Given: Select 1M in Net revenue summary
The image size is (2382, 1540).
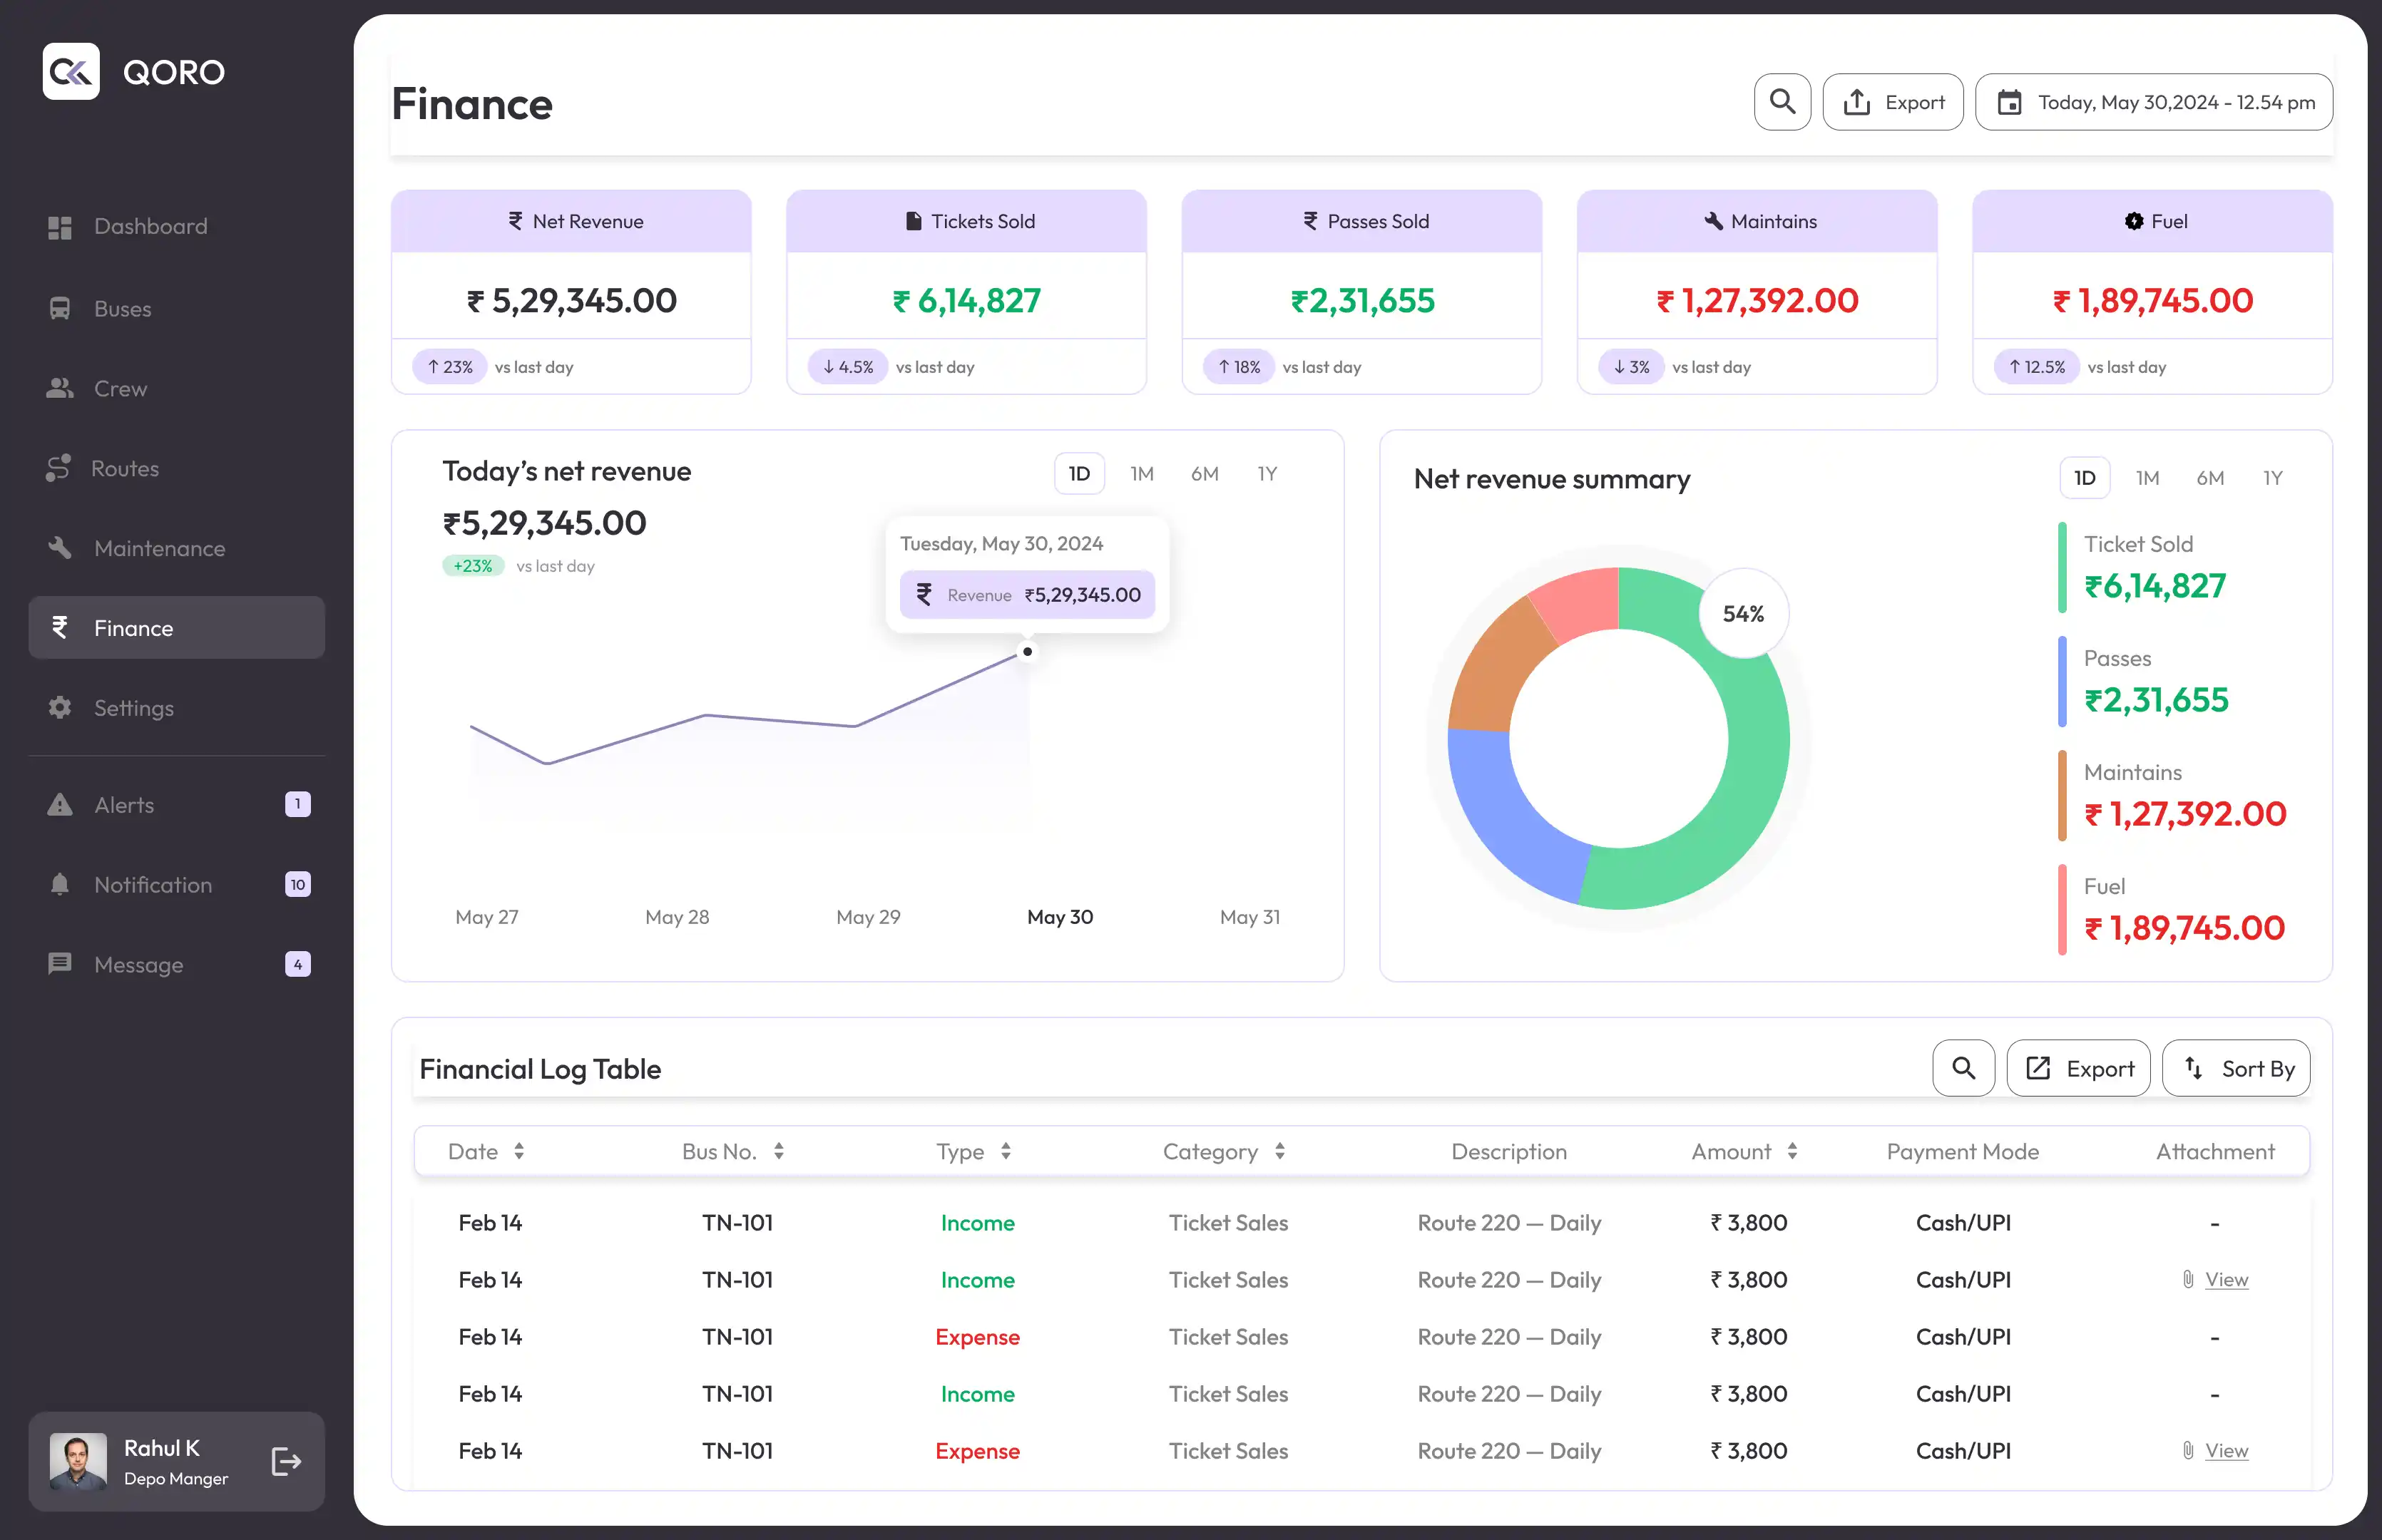Looking at the screenshot, I should 2147,478.
